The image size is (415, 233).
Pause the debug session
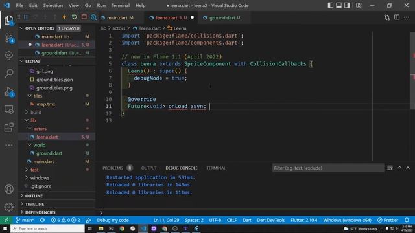click(26, 17)
